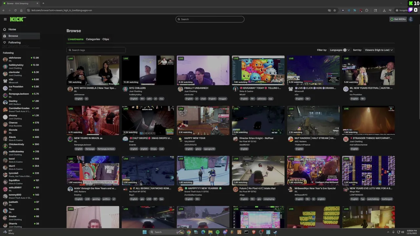Switch to the Categories tab

click(93, 39)
